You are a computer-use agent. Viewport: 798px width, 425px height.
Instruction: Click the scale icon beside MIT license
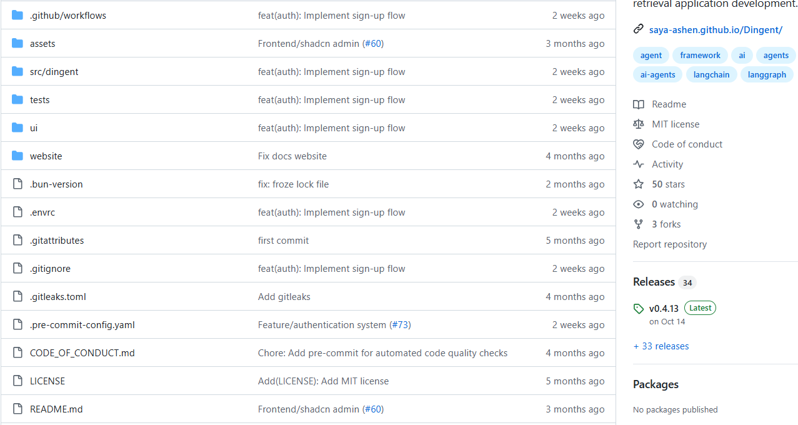(x=638, y=124)
